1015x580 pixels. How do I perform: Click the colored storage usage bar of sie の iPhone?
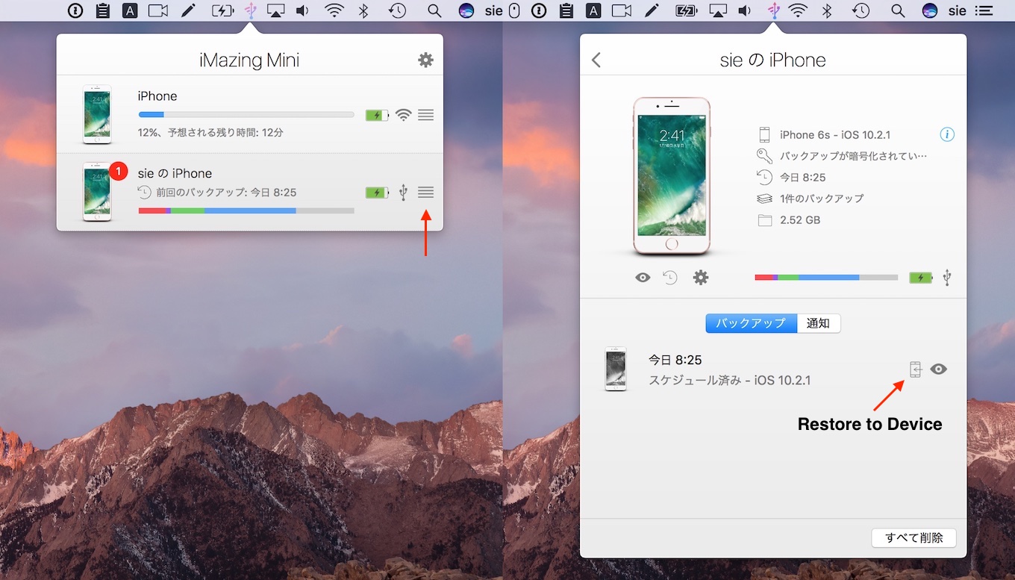tap(246, 211)
